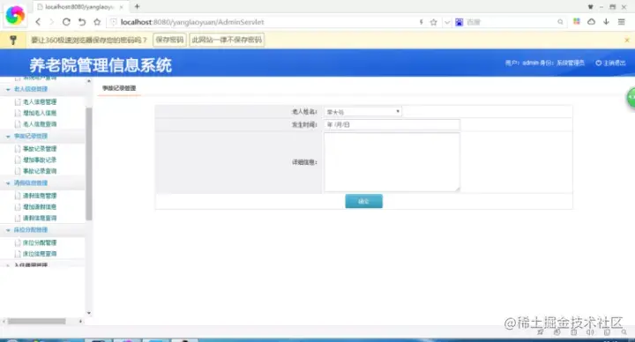Open the browser hamburger menu
The image size is (635, 342).
point(621,22)
